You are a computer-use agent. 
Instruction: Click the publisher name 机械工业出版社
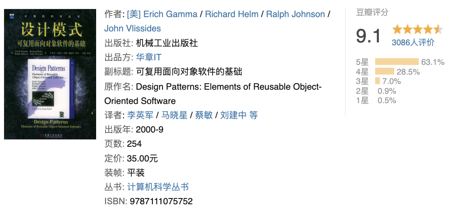[x=167, y=43]
